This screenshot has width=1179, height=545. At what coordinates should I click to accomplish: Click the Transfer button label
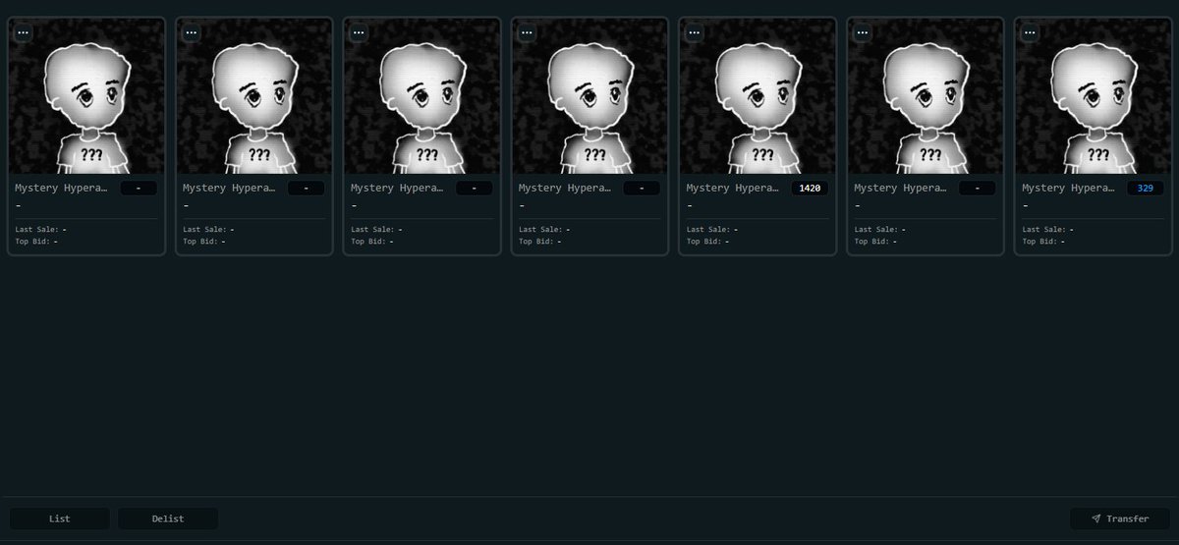tap(1127, 518)
